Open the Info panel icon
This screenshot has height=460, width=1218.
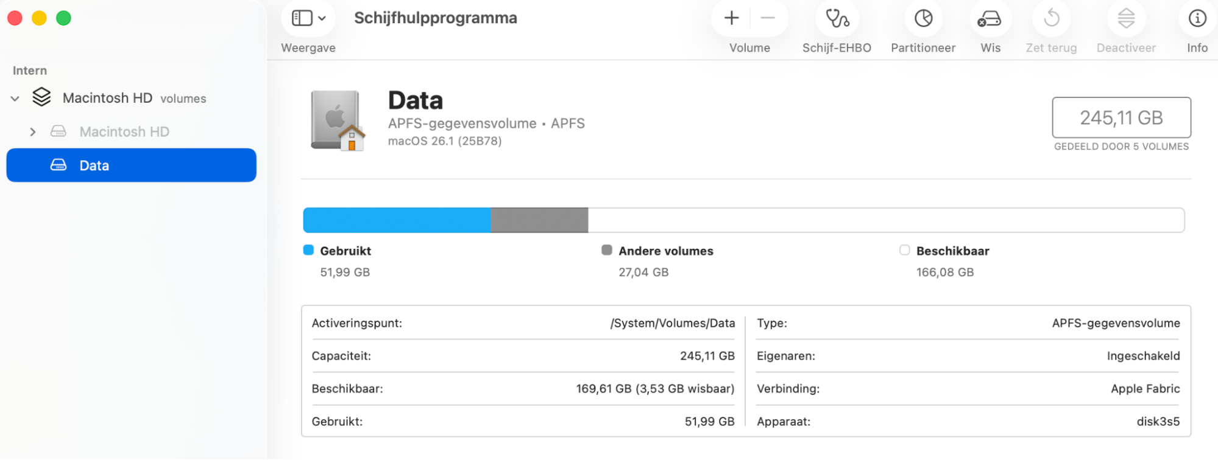[x=1197, y=19]
